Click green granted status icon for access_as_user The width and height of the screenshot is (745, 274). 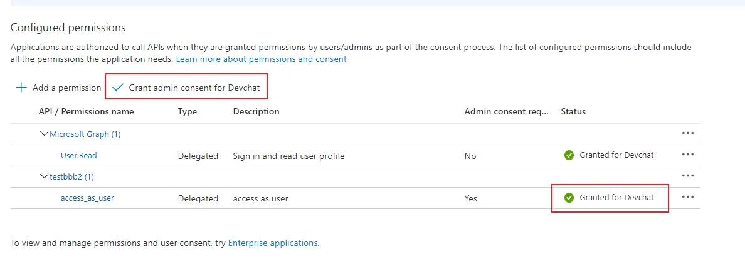point(569,198)
